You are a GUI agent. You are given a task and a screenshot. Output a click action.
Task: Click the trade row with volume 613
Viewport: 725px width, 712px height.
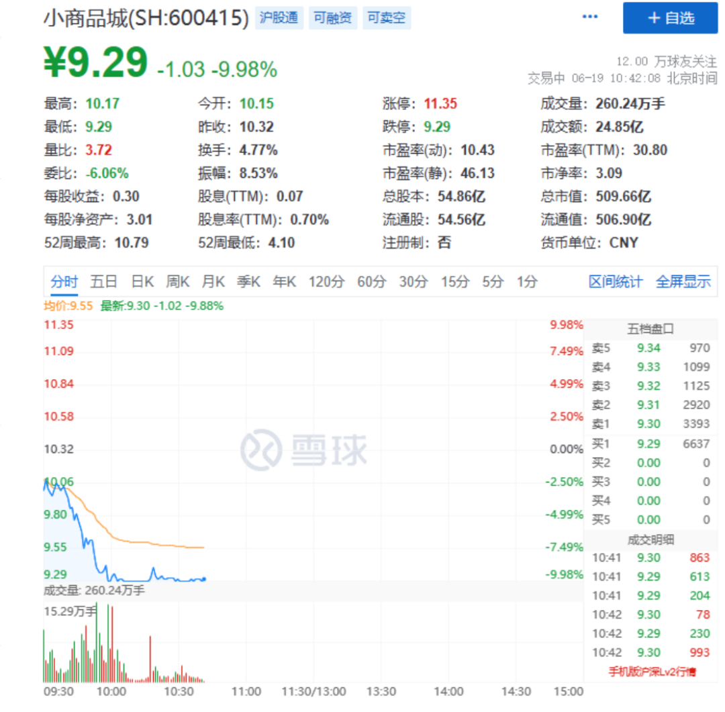pos(650,576)
